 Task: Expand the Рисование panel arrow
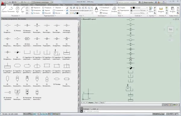[x=19, y=16]
